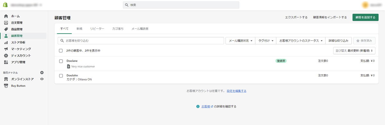Screen dimensions: 385x125
Task: Click the カナダ：Ottawa ON location text
Action: pos(79,79)
